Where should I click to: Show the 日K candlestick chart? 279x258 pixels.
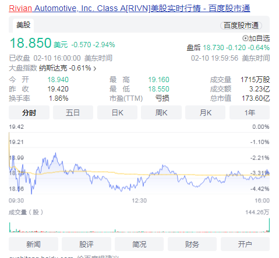click(117, 112)
